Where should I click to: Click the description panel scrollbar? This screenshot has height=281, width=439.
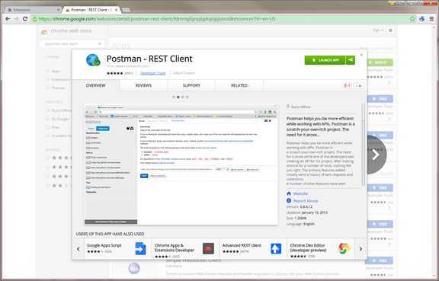coord(364,145)
